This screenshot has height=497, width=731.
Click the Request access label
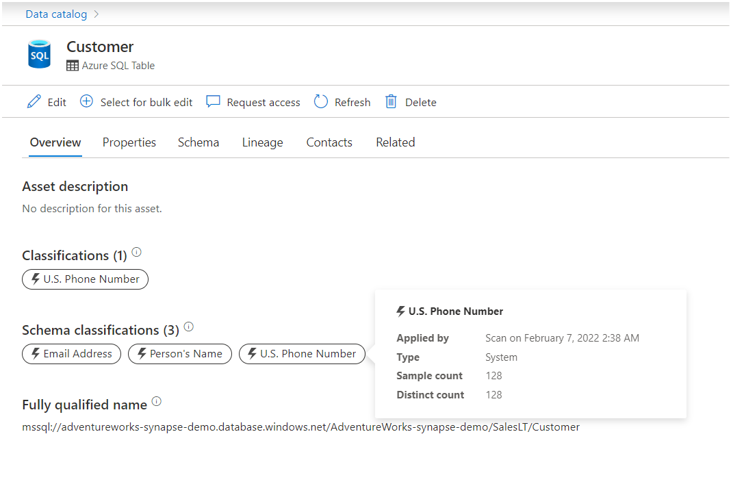click(264, 102)
